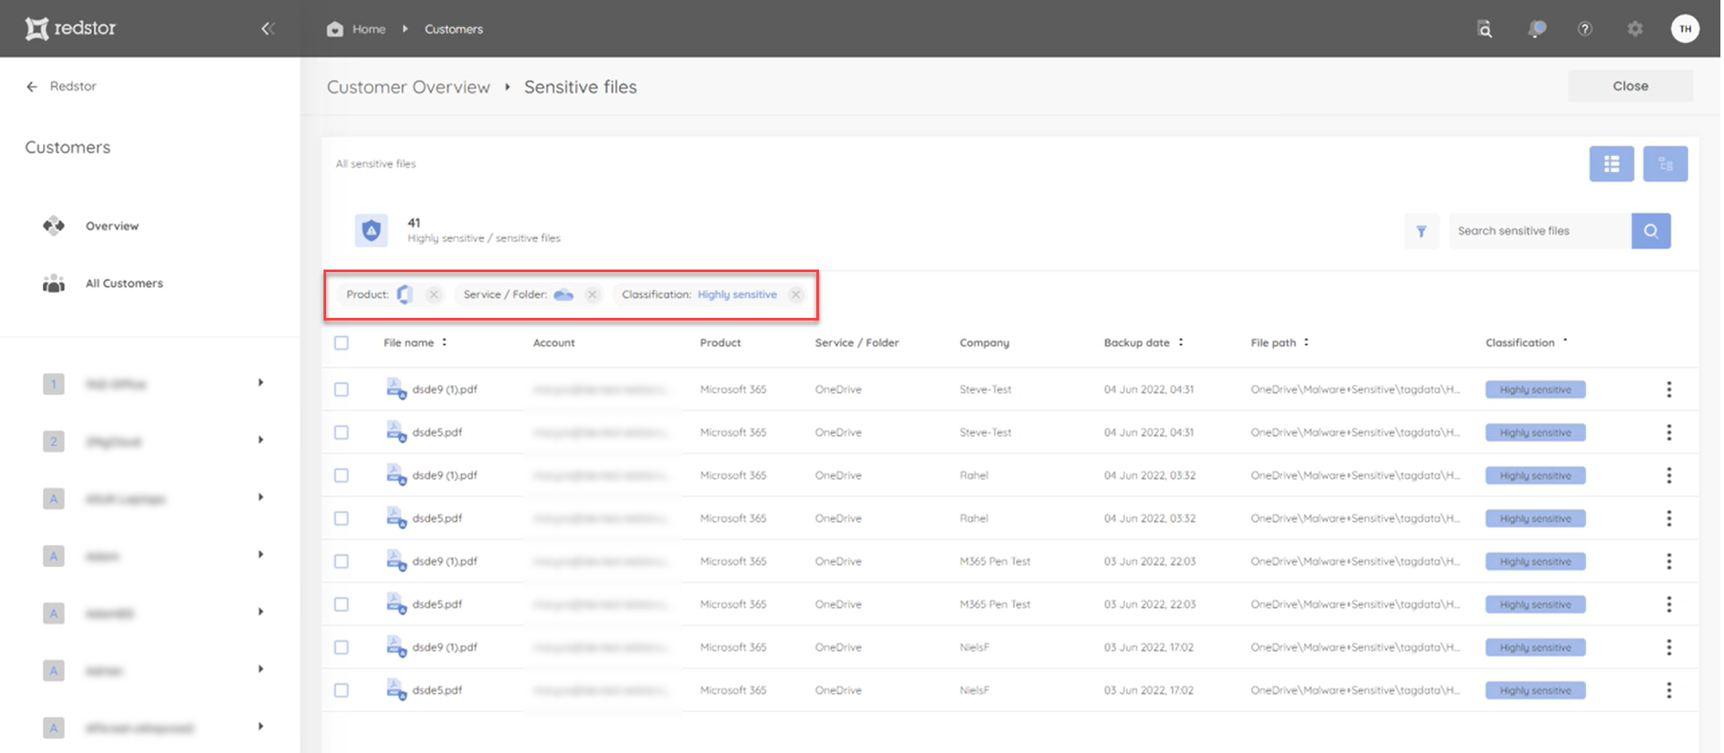The width and height of the screenshot is (1724, 753).
Task: Check the NielsF dsde9 (1).pdf row checkbox
Action: point(341,647)
